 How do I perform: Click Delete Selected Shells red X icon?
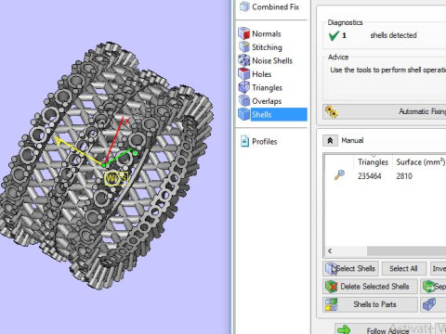[x=331, y=287]
